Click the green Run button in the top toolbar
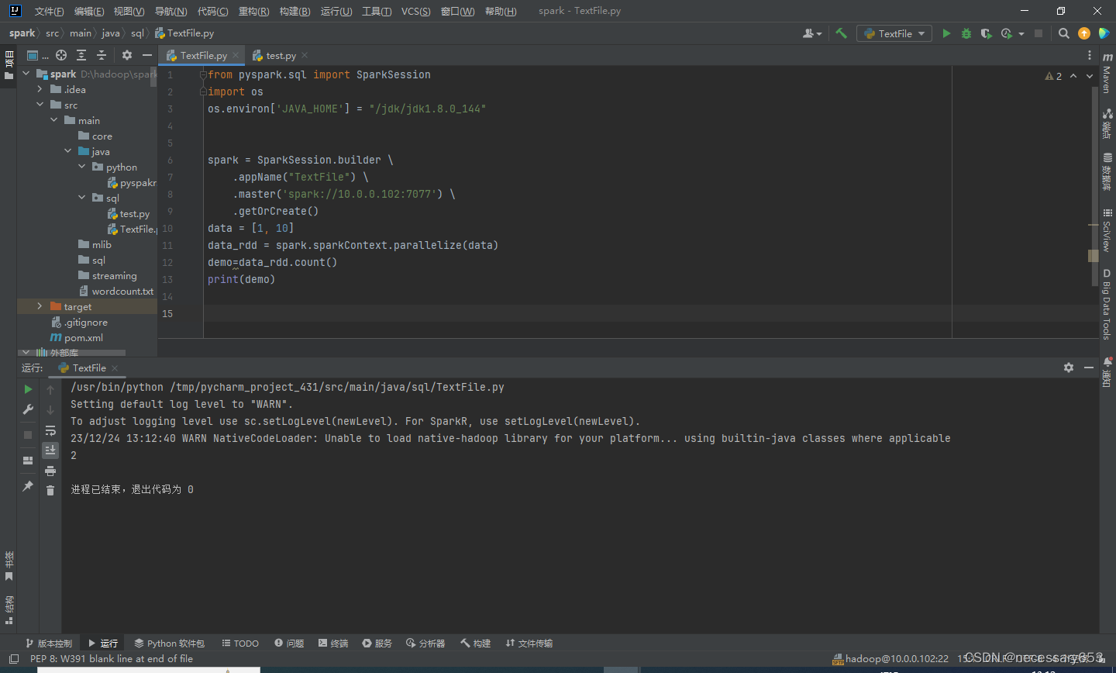This screenshot has width=1116, height=673. point(946,33)
